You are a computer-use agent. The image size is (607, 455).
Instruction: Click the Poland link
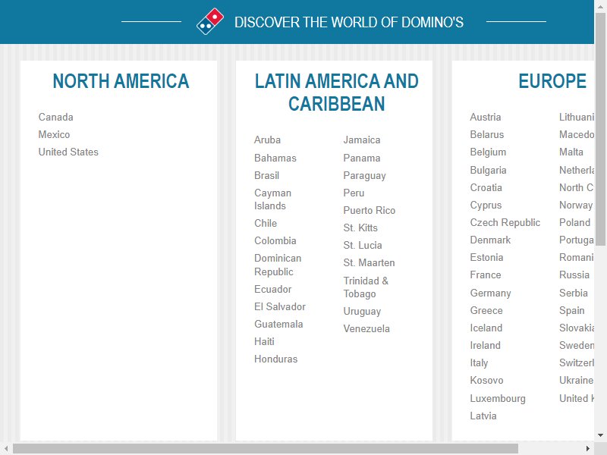575,222
